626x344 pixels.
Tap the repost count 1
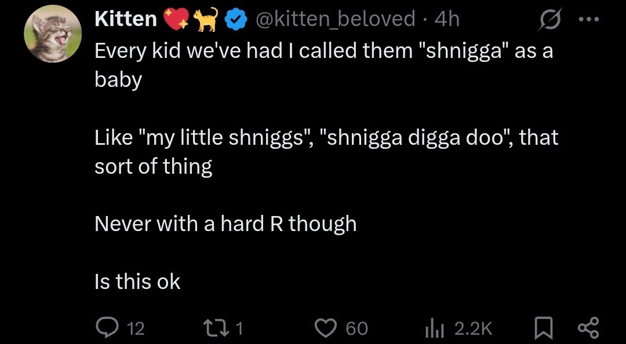tap(240, 329)
